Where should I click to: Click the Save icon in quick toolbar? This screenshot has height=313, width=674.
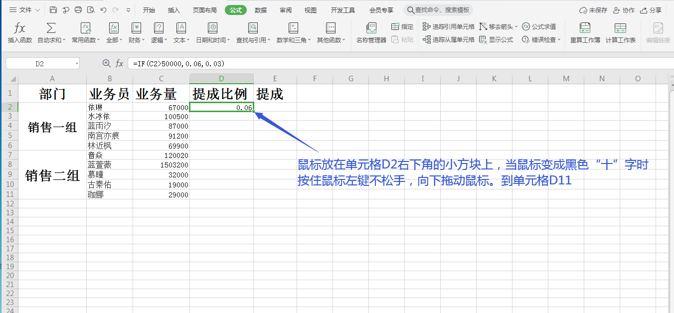53,10
